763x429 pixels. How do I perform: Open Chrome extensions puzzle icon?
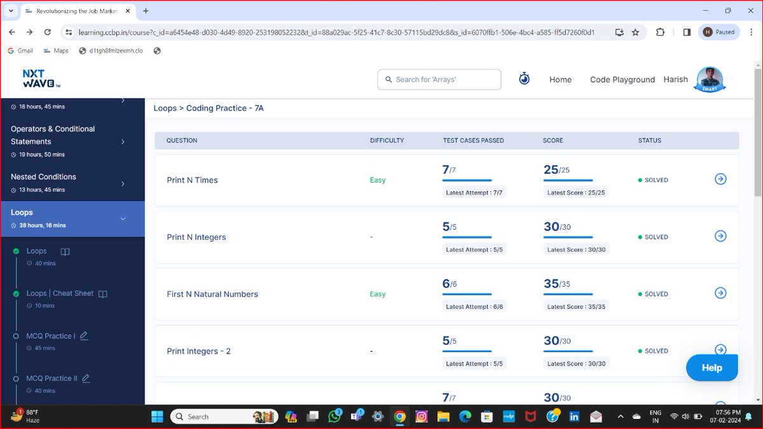pos(660,32)
